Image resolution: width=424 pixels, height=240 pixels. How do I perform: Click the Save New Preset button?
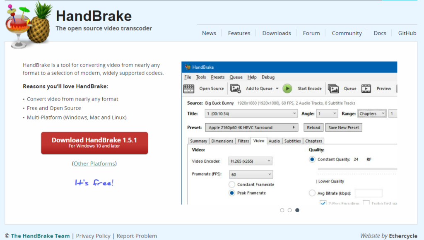click(344, 127)
